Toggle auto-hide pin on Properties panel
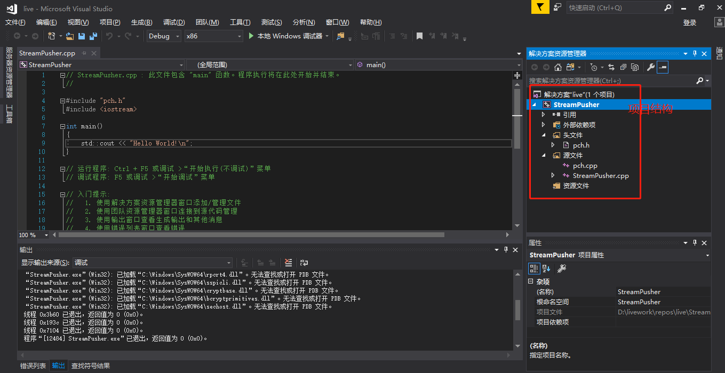The image size is (725, 373). [695, 242]
